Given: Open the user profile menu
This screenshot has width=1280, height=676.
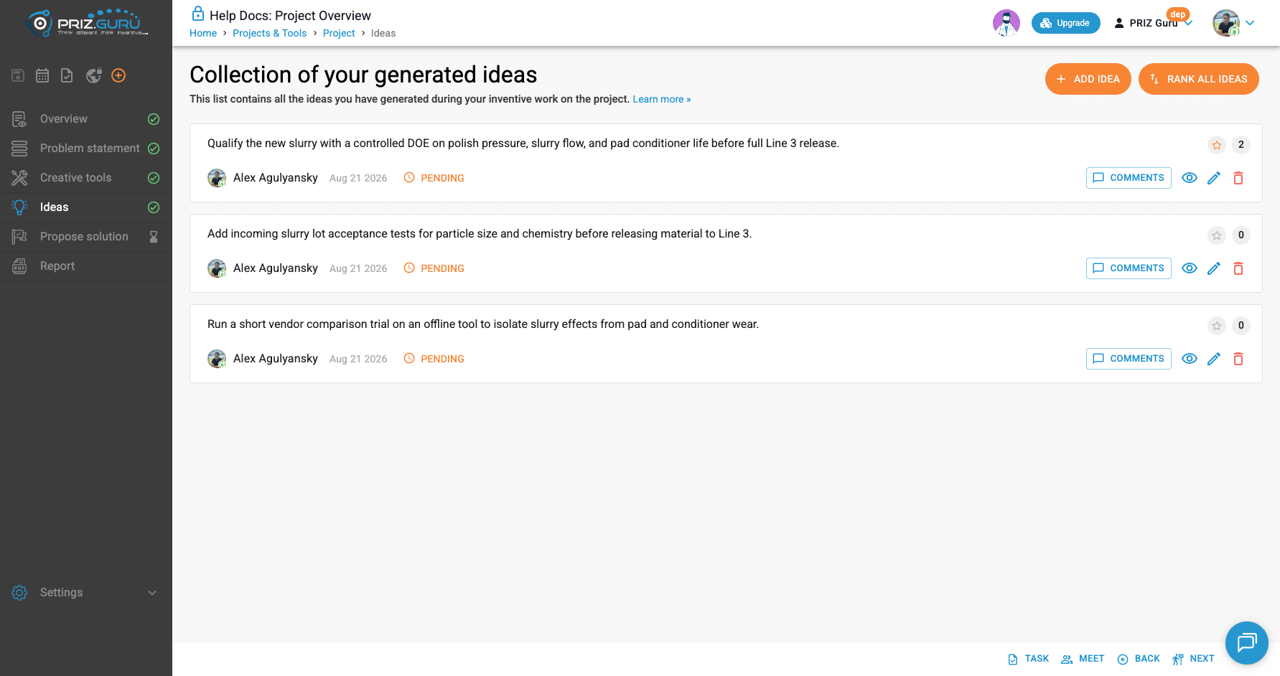Looking at the screenshot, I should pos(1233,23).
